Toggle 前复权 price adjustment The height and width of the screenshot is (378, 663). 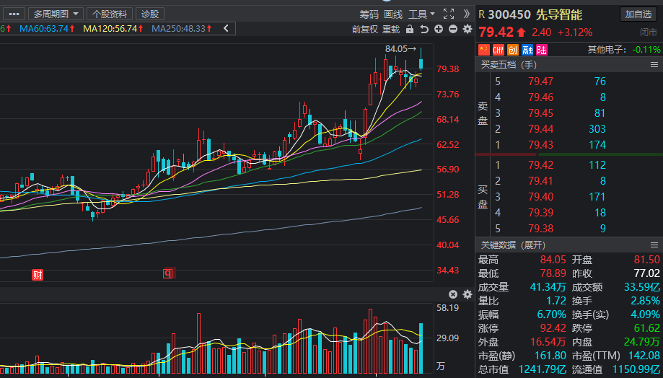coord(364,29)
